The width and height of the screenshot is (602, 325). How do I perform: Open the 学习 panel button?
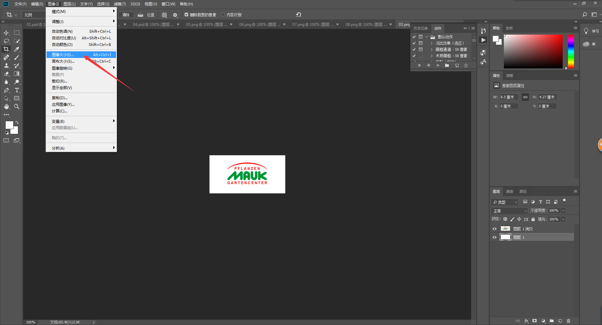tap(591, 31)
